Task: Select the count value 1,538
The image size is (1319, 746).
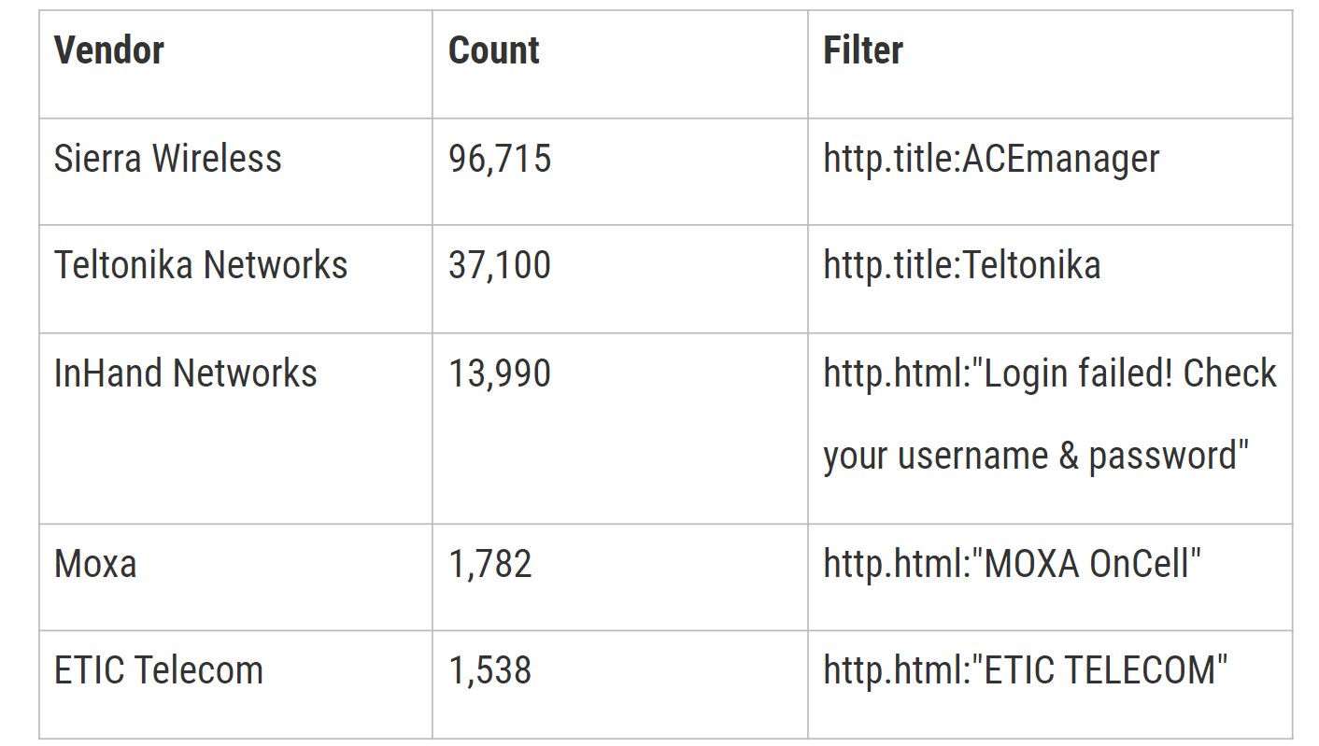Action: click(490, 670)
